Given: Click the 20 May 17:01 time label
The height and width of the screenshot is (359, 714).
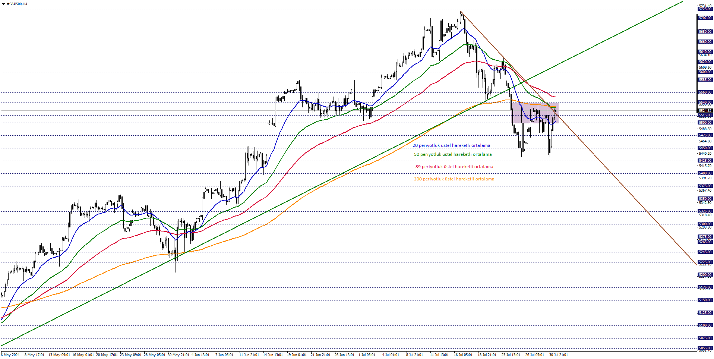Looking at the screenshot, I should point(107,355).
